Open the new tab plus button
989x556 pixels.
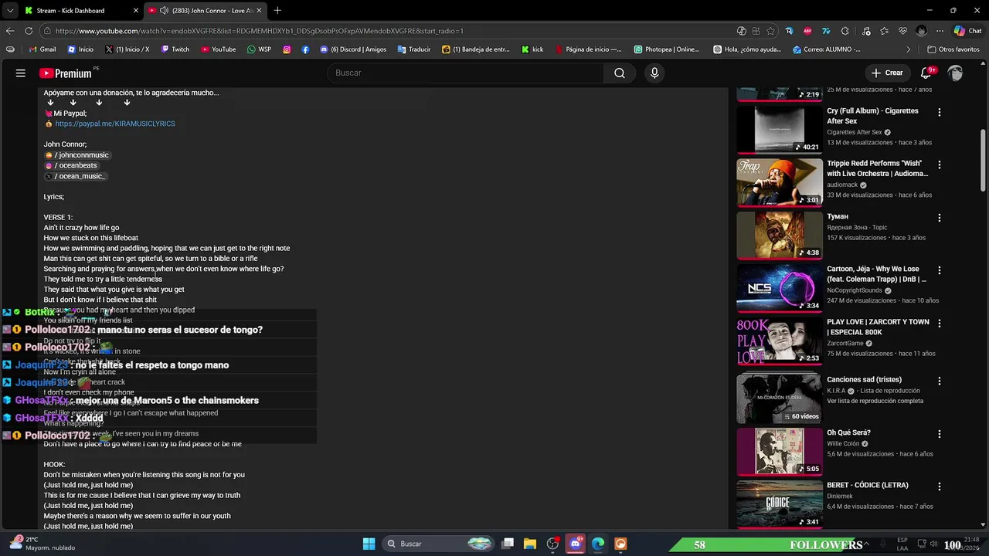277,10
